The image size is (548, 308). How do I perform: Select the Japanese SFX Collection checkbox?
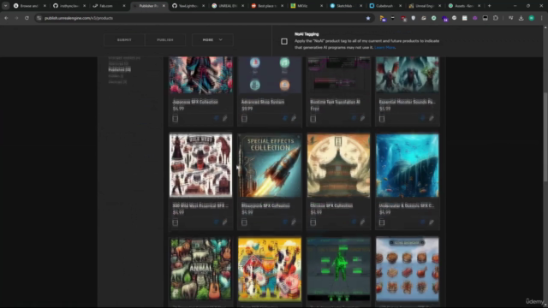click(175, 119)
